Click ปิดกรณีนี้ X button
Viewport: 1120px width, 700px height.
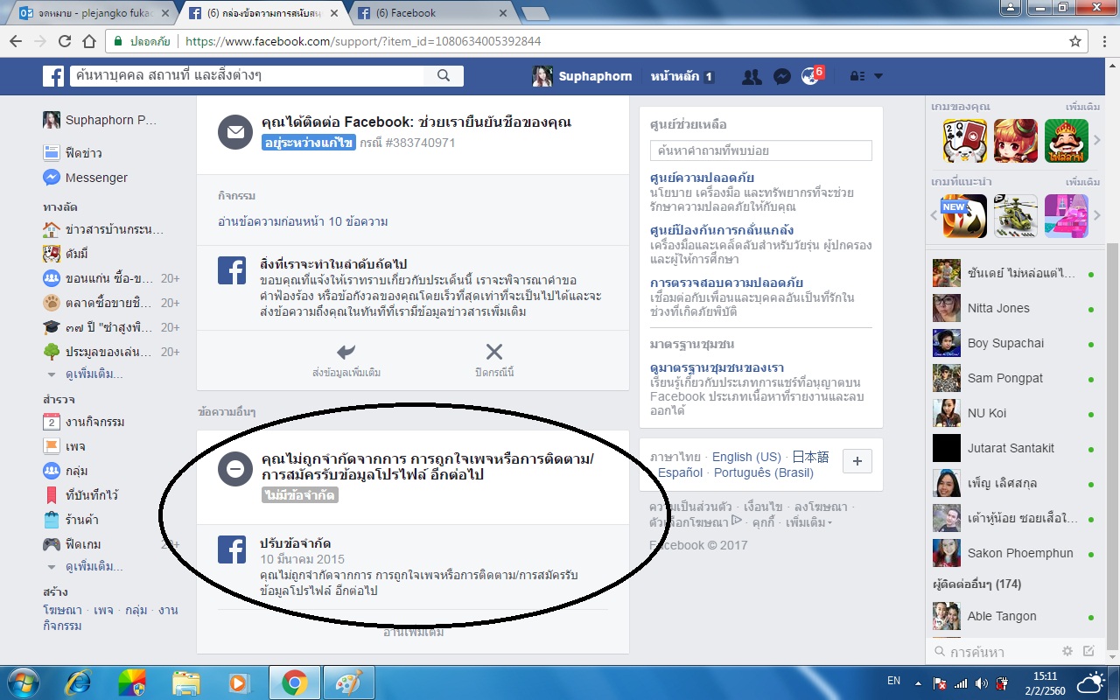(x=493, y=360)
